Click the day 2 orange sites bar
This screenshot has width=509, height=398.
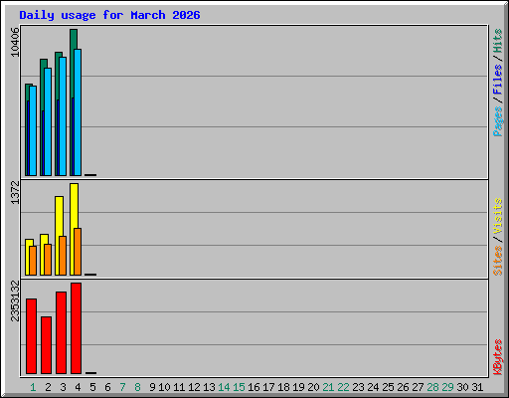[48, 260]
